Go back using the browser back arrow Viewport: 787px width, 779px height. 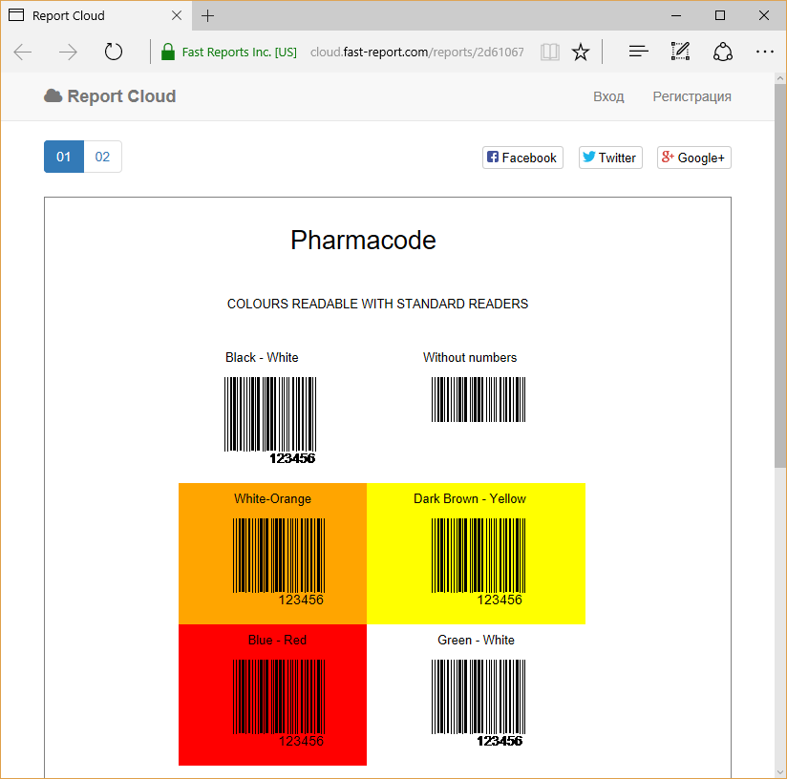23,52
